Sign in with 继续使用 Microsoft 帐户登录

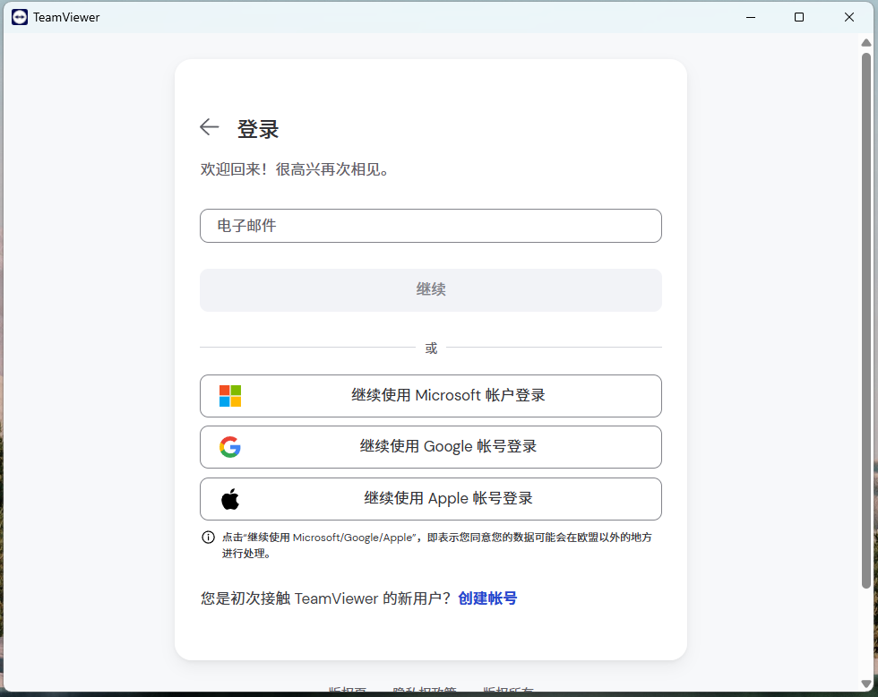[x=431, y=396]
